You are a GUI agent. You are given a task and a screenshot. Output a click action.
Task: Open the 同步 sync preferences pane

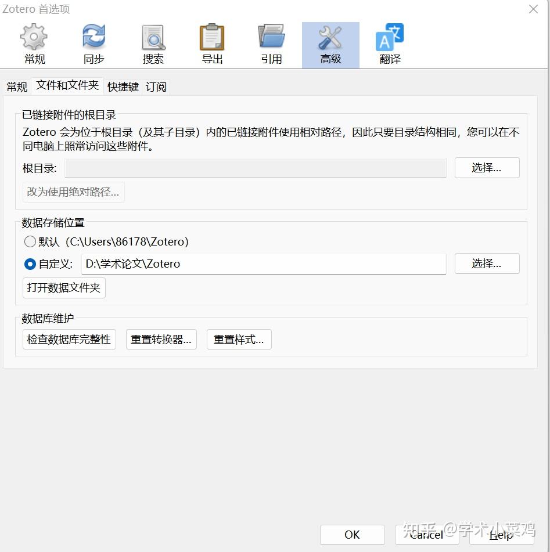point(94,45)
